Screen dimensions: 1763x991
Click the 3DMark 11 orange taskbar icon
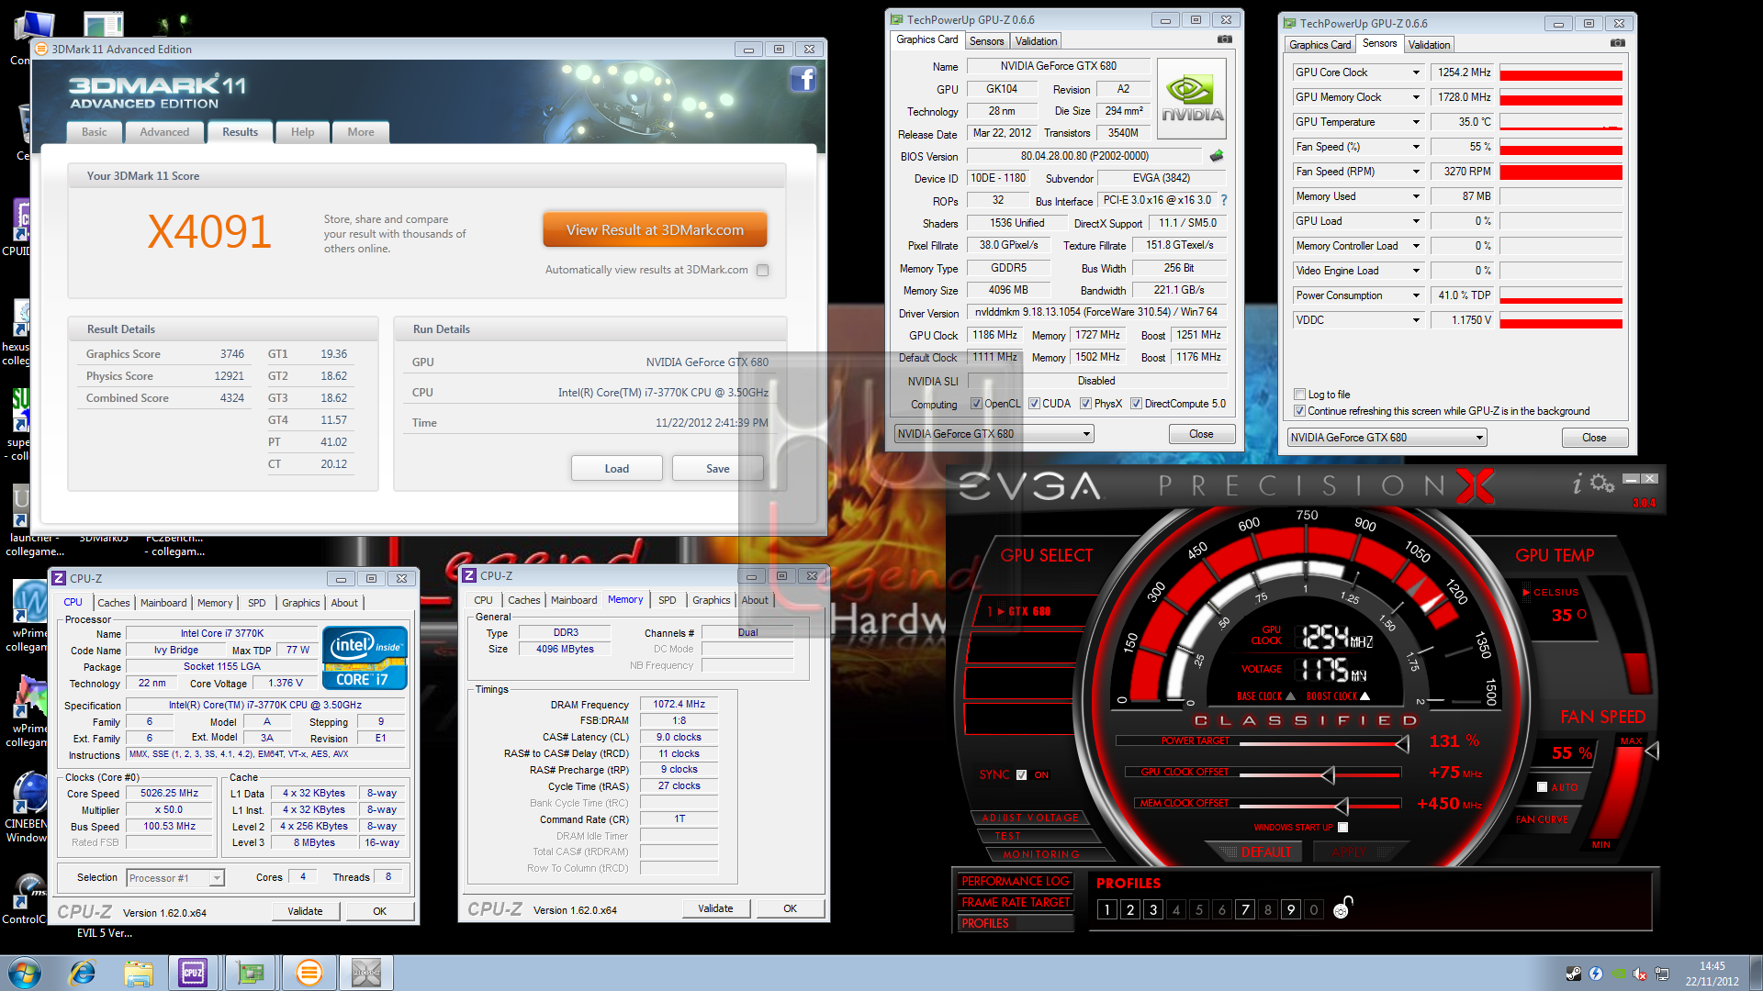(x=309, y=973)
